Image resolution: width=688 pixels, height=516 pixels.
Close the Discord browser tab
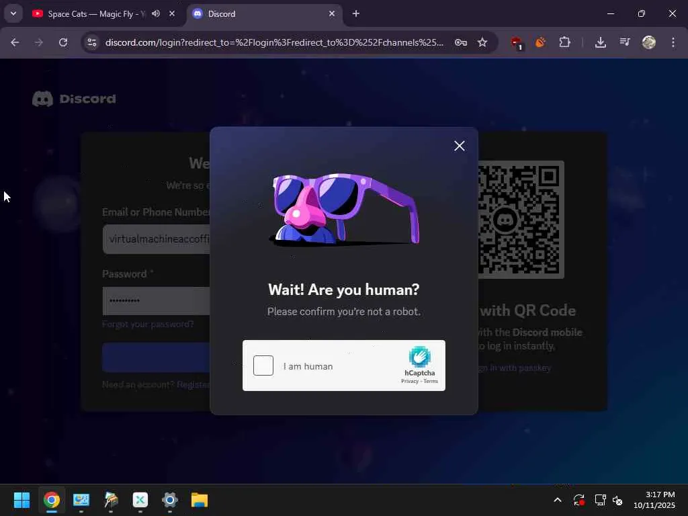(332, 13)
